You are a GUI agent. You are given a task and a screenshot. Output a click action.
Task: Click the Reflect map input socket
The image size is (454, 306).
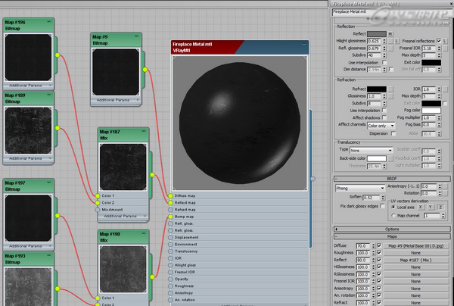[x=170, y=203]
